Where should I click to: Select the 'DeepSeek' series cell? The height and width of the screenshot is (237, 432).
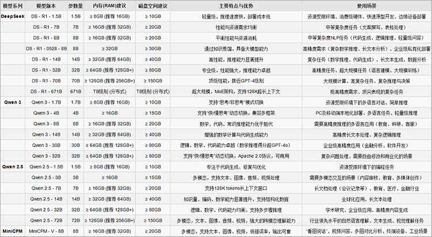pyautogui.click(x=13, y=17)
